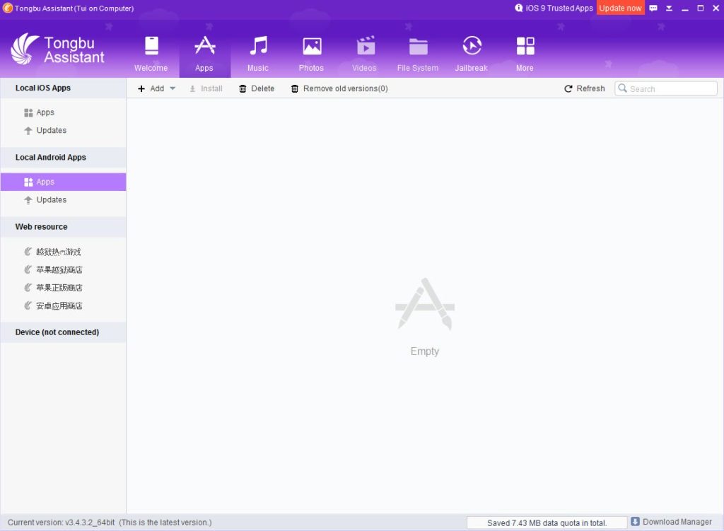
Task: Click the Download Manager arrow icon
Action: 636,521
